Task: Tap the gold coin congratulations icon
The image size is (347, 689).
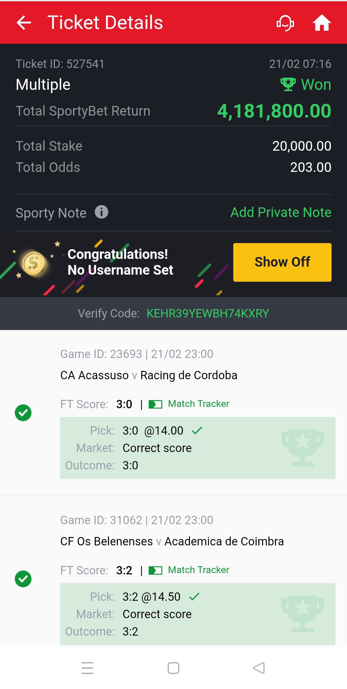Action: [34, 263]
